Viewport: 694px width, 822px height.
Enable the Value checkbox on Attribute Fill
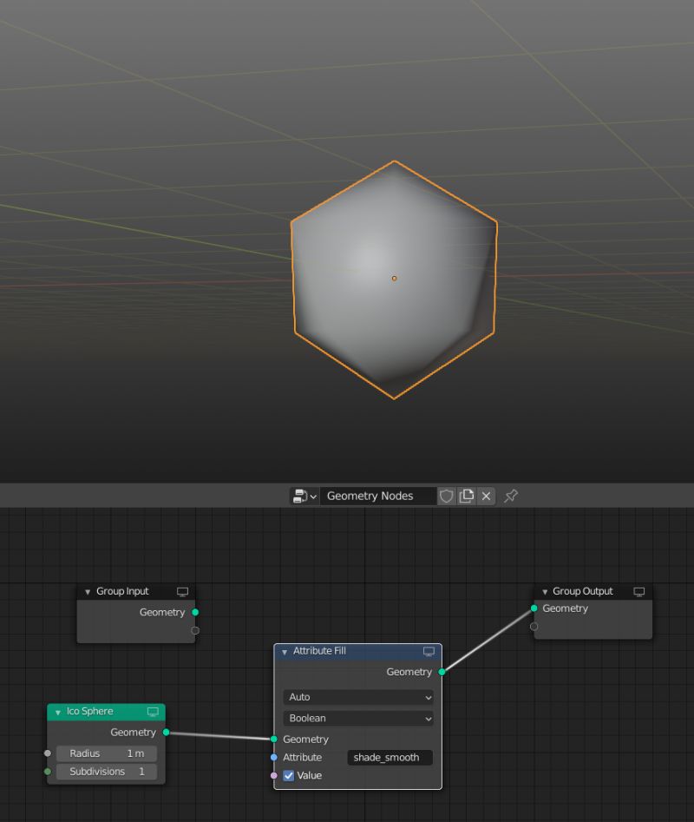(x=288, y=775)
